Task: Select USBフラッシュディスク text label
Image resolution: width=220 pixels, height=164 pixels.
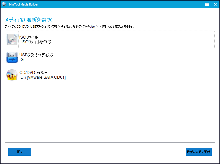Action: [x=36, y=55]
